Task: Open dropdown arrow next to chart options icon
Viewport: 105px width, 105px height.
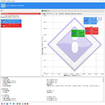Action: click(15, 104)
